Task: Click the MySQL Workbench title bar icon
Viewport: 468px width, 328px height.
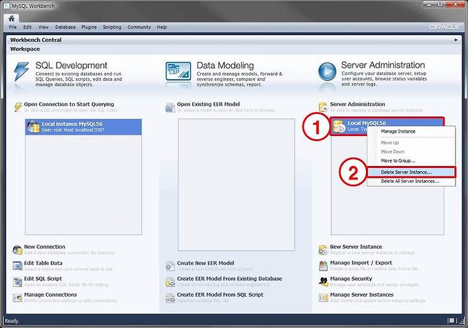Action: 6,6
